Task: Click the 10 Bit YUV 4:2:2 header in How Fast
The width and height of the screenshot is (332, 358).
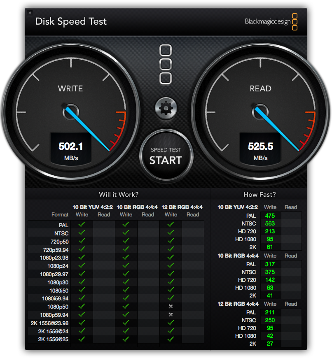Action: click(x=238, y=207)
